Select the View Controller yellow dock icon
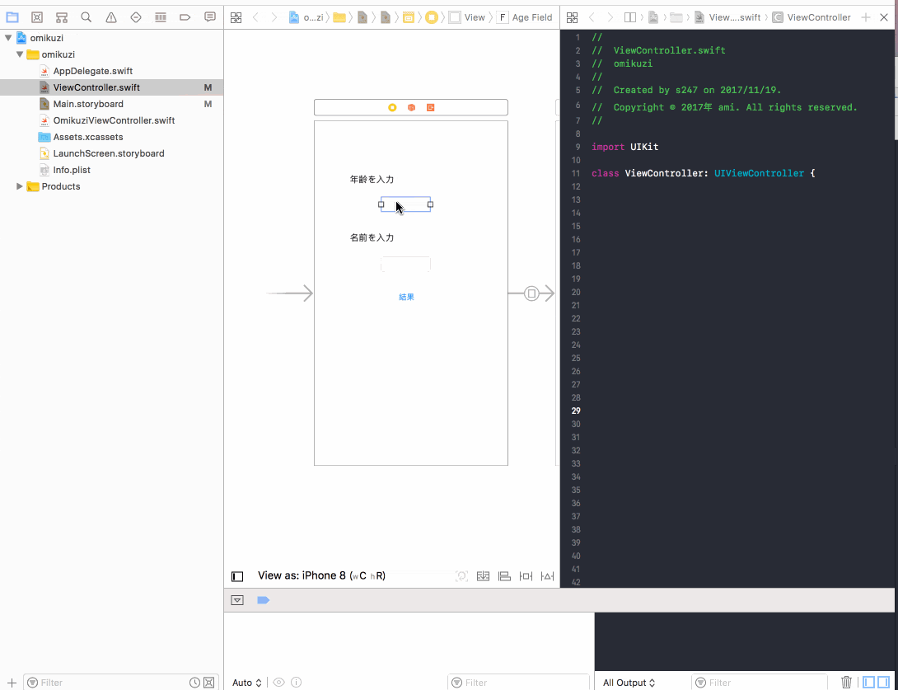 (x=392, y=107)
